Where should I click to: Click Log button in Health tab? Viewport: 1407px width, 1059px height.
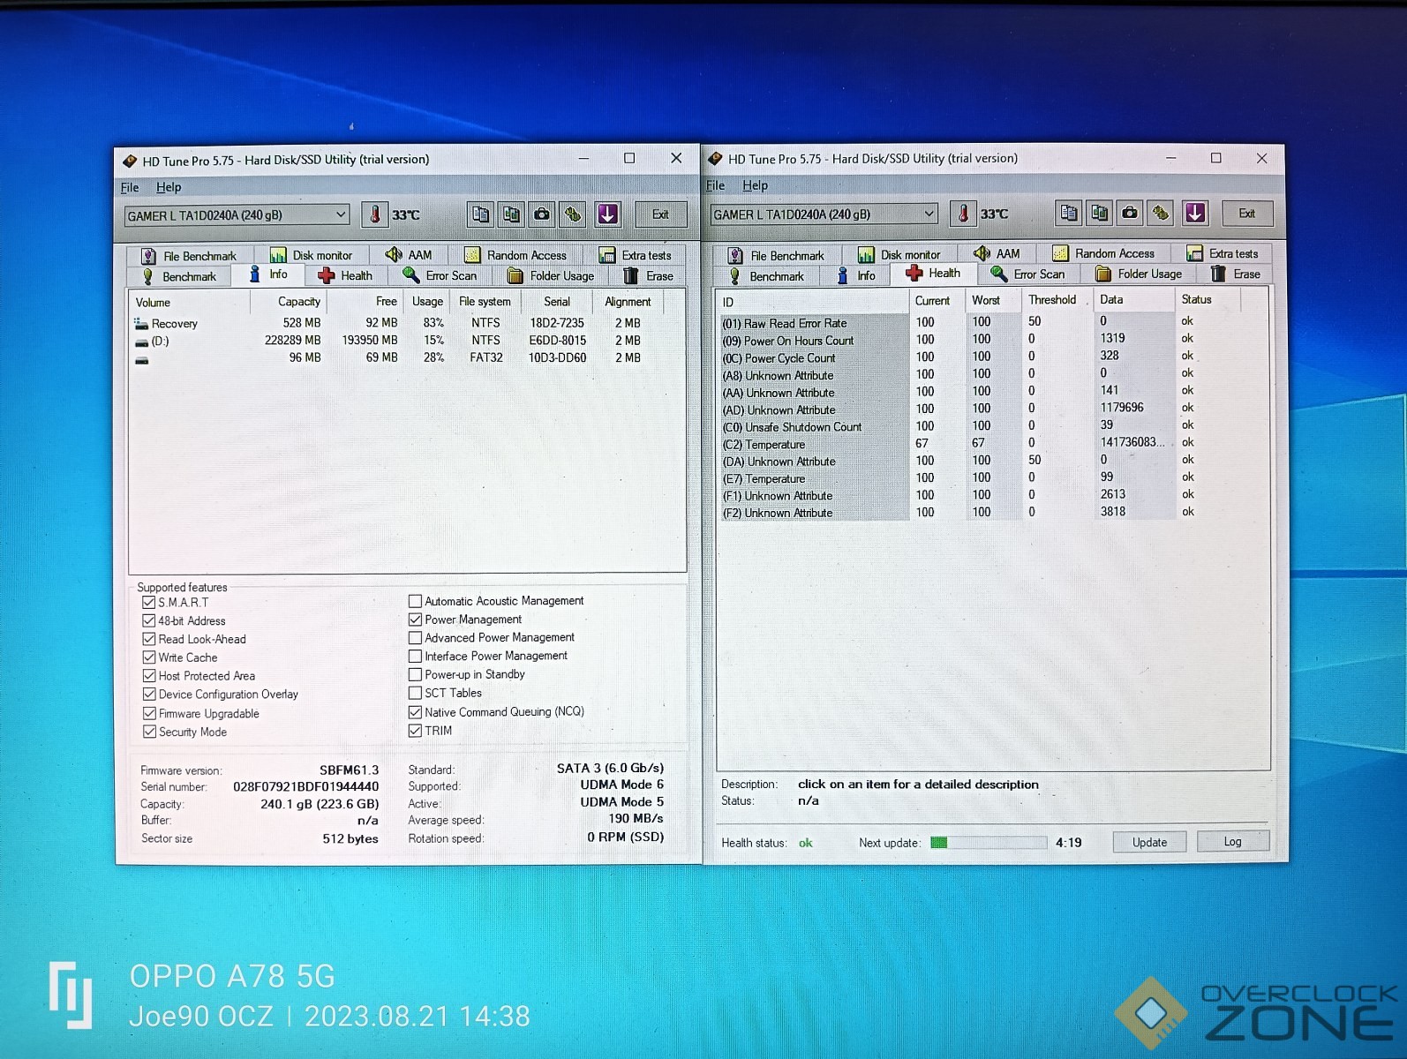[x=1232, y=841]
